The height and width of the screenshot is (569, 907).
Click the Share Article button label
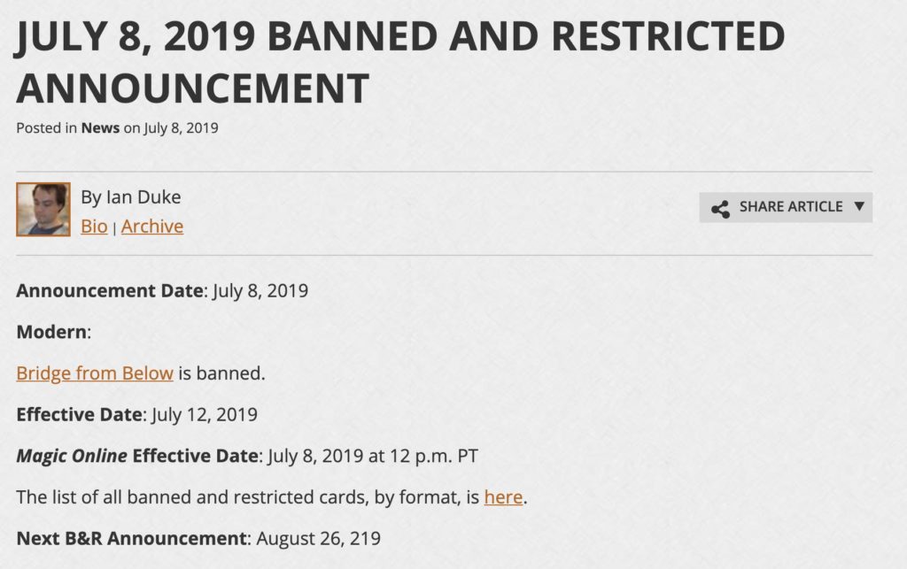coord(791,207)
